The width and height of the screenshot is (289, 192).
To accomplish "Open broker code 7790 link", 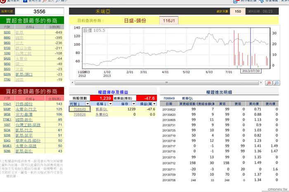I will tap(7, 80).
